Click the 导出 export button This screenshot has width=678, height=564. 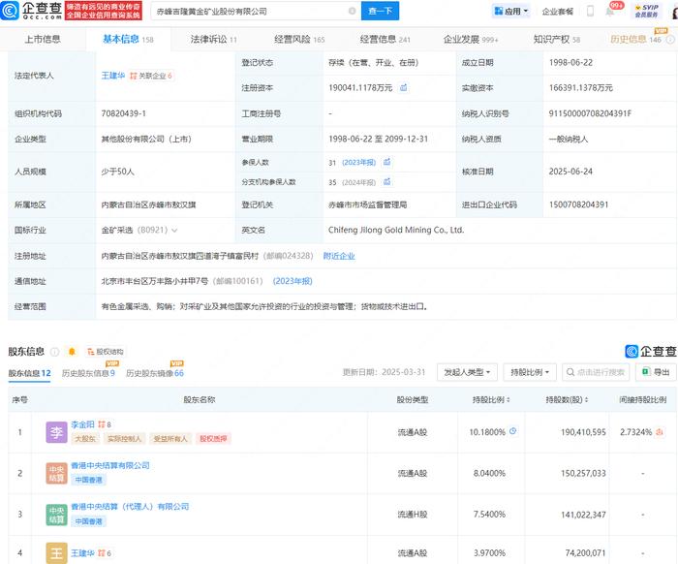[x=657, y=372]
